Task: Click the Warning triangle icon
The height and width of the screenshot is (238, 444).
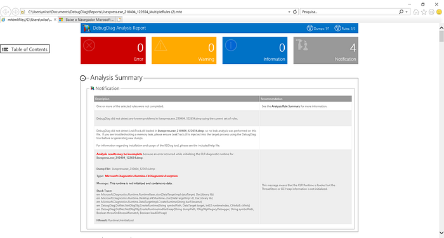Action: coord(160,46)
